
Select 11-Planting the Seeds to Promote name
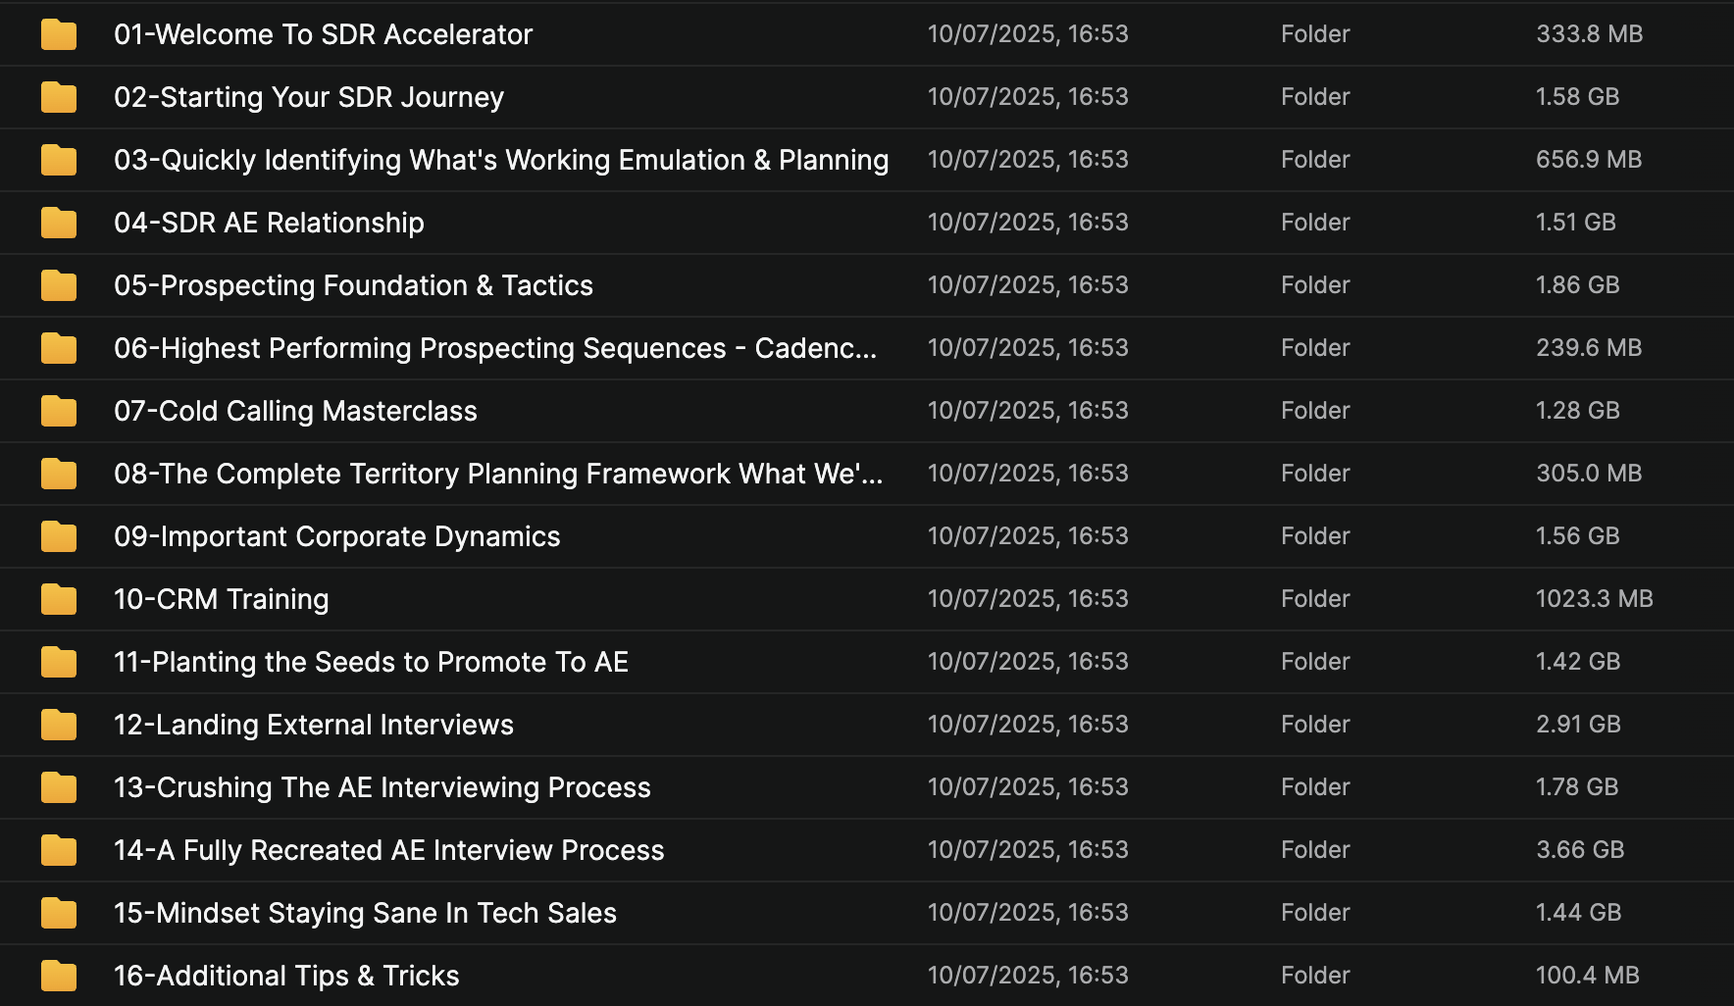coord(371,662)
